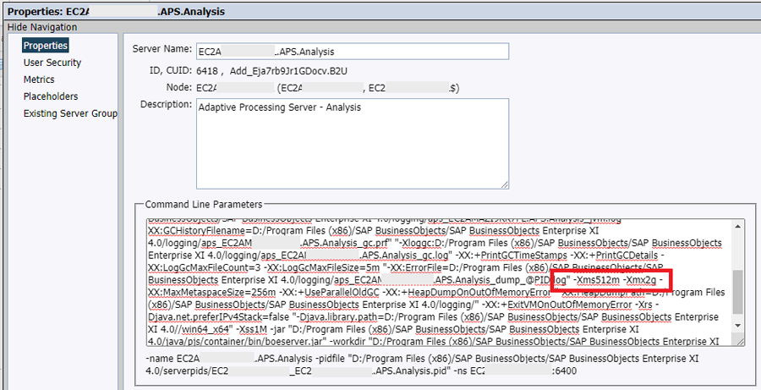The width and height of the screenshot is (761, 390).
Task: Click scrollbar up arrow in Command Line Parameters
Action: click(738, 227)
